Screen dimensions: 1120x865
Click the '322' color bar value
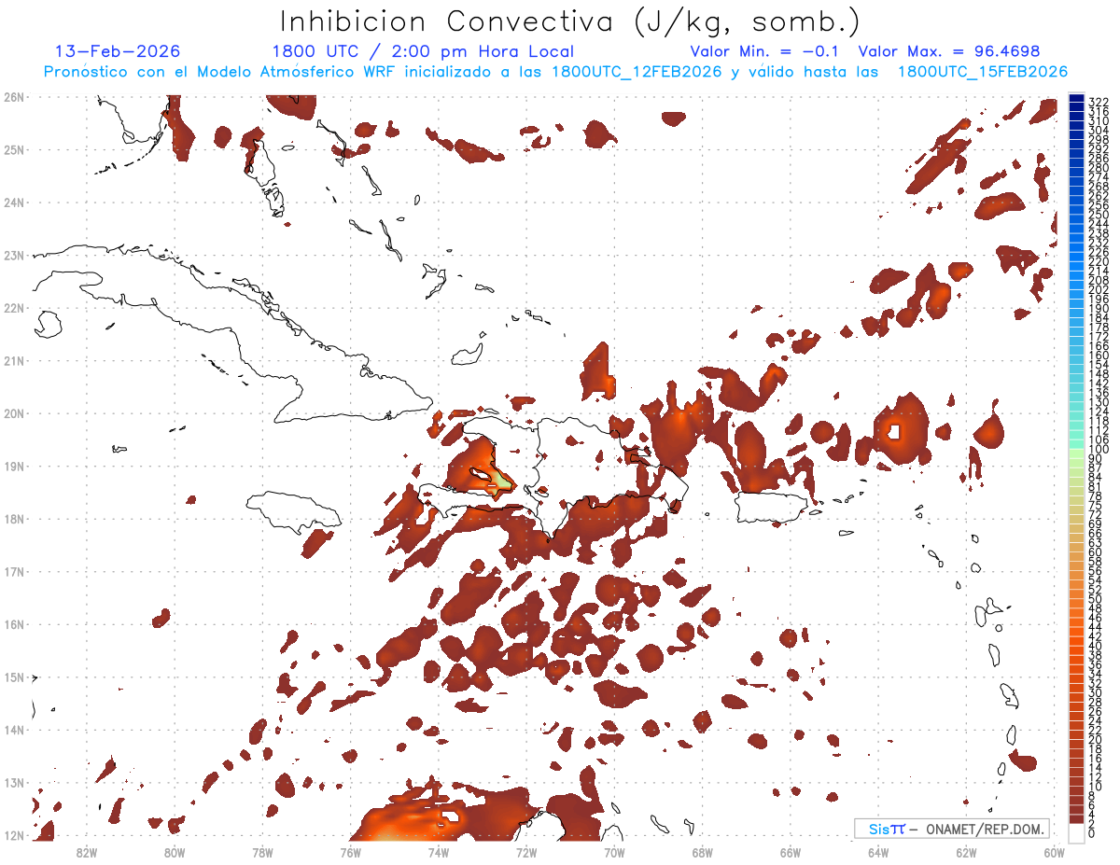[x=1099, y=102]
